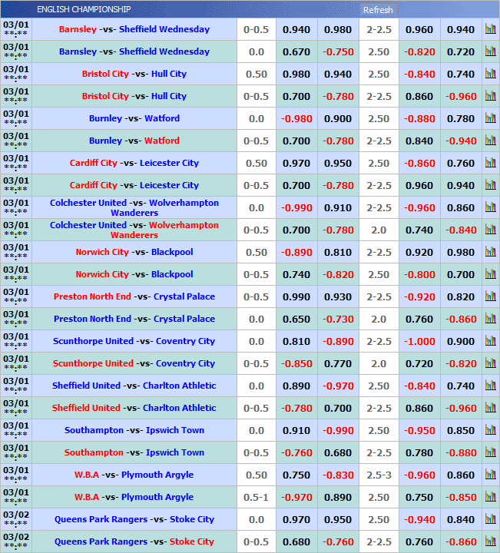Select the -1.000 odds value
Viewport: 500px width, 553px height.
419,342
